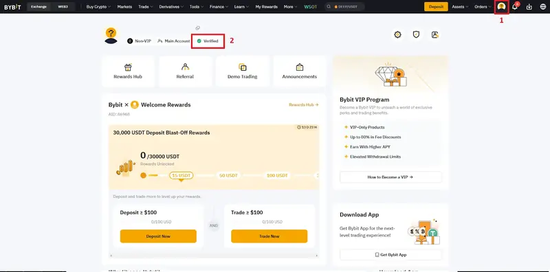
Task: Open the Markets menu item
Action: point(124,7)
